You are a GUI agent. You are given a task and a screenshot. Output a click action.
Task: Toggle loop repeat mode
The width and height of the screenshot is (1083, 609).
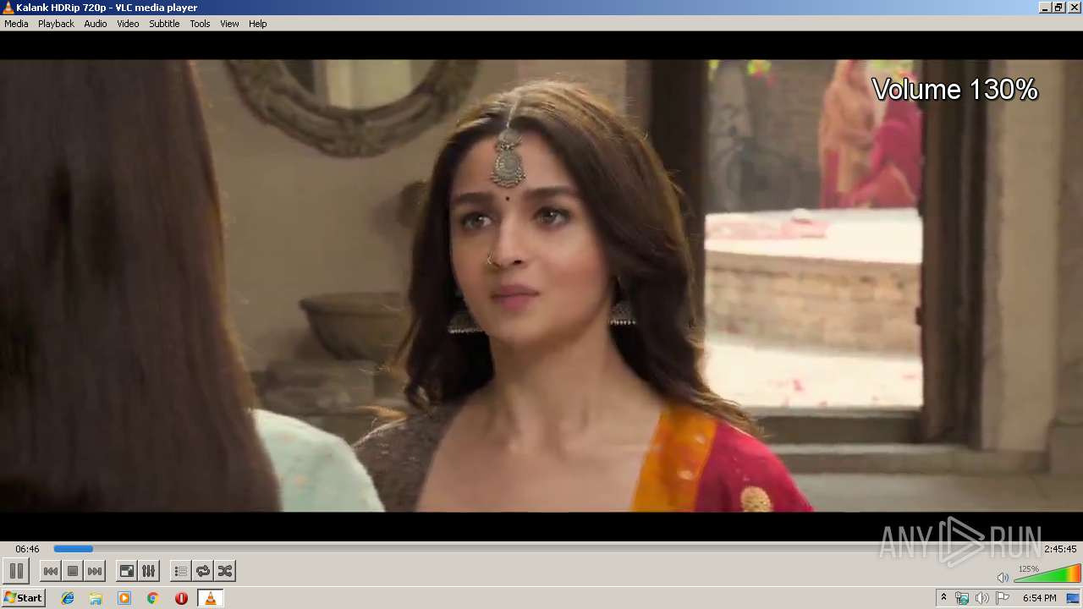click(x=203, y=571)
